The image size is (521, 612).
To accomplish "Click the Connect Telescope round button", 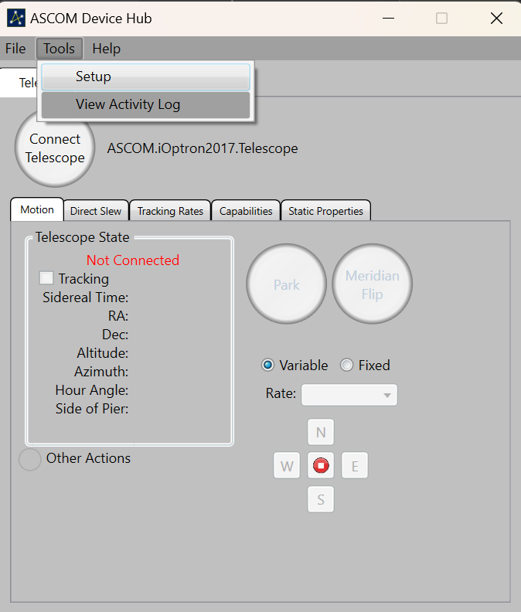I will coord(55,148).
